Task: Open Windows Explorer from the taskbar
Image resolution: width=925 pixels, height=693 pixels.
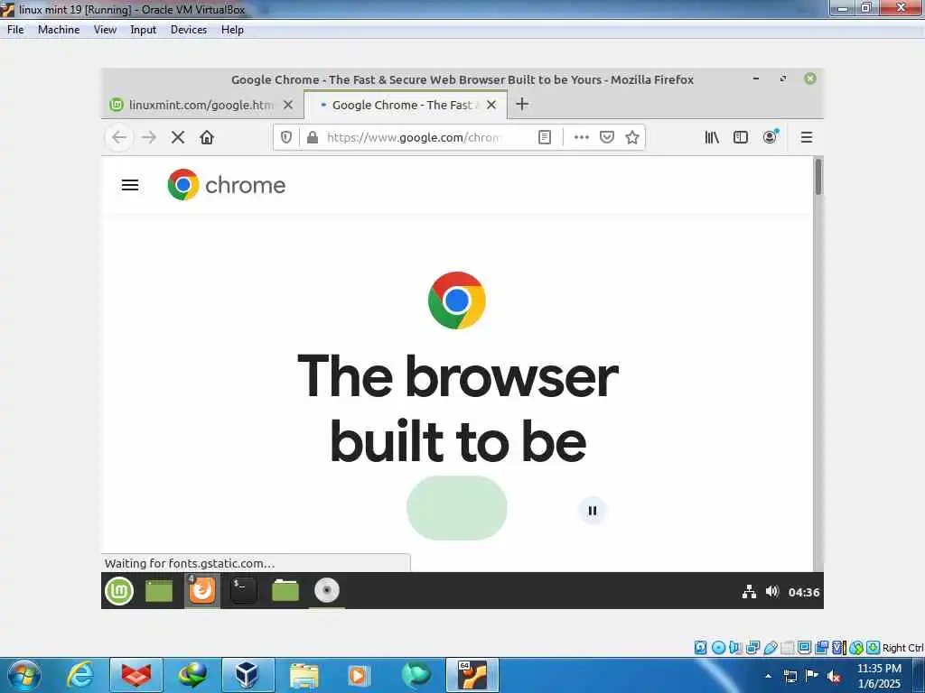Action: [x=304, y=675]
